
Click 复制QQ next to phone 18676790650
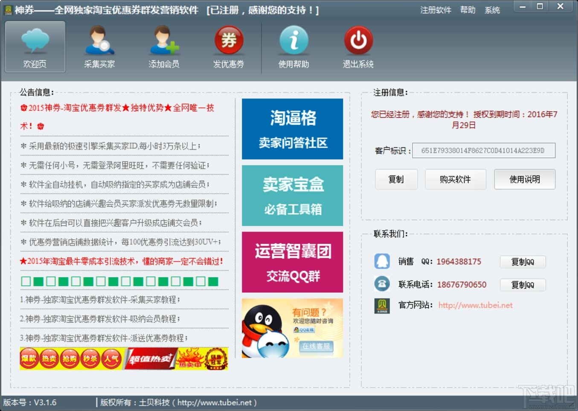(x=523, y=285)
